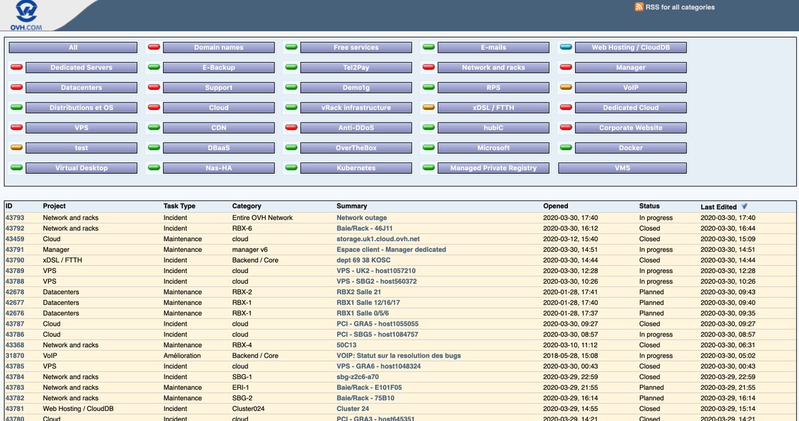
Task: Click red status pill beside Manager
Action: [565, 67]
